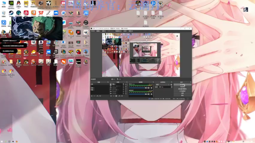
Task: Select Recycle Bin on desktop
Action: [4, 14]
